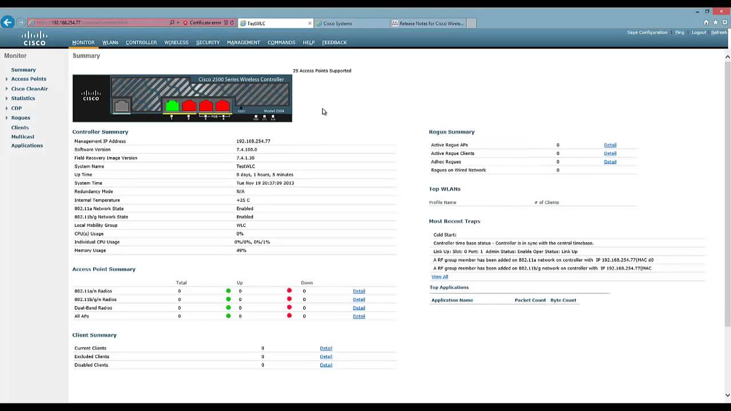Viewport: 731px width, 411px height.
Task: Click the Logout link
Action: (x=699, y=33)
